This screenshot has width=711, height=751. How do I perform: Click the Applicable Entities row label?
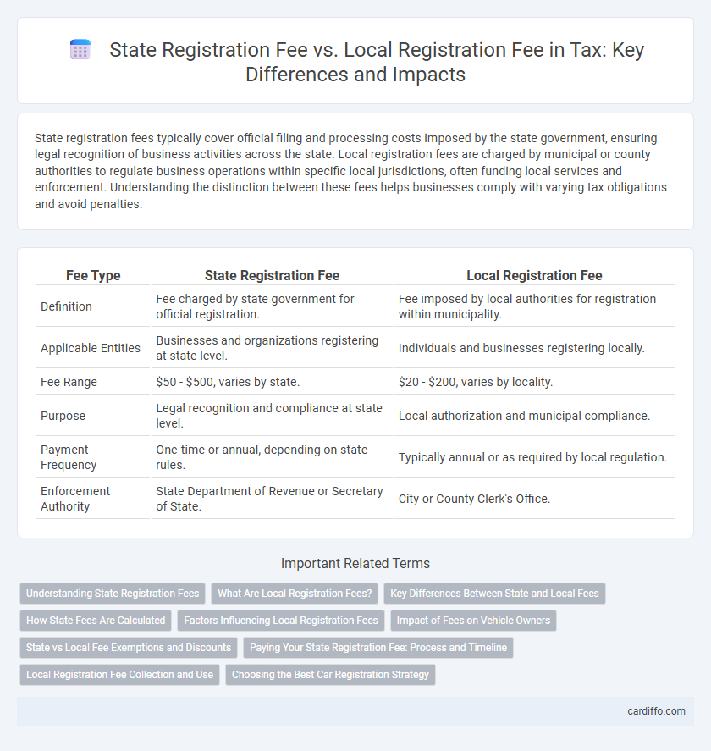(x=91, y=348)
